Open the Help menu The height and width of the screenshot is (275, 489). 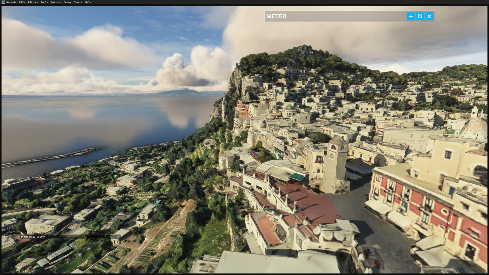click(x=88, y=2)
